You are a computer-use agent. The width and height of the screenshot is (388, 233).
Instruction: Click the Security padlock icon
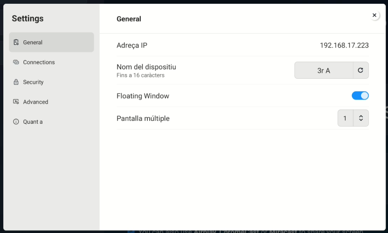tap(16, 82)
